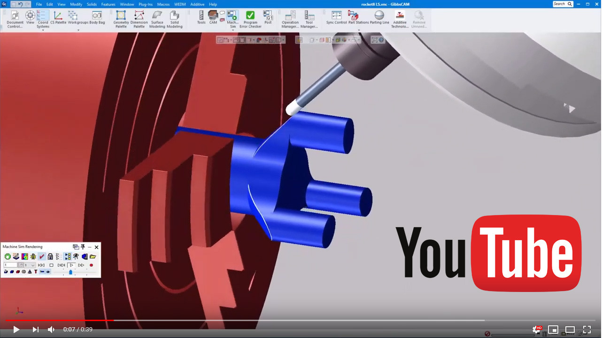Viewport: 602px width, 338px height.
Task: Open Additive Technology
Action: (400, 19)
